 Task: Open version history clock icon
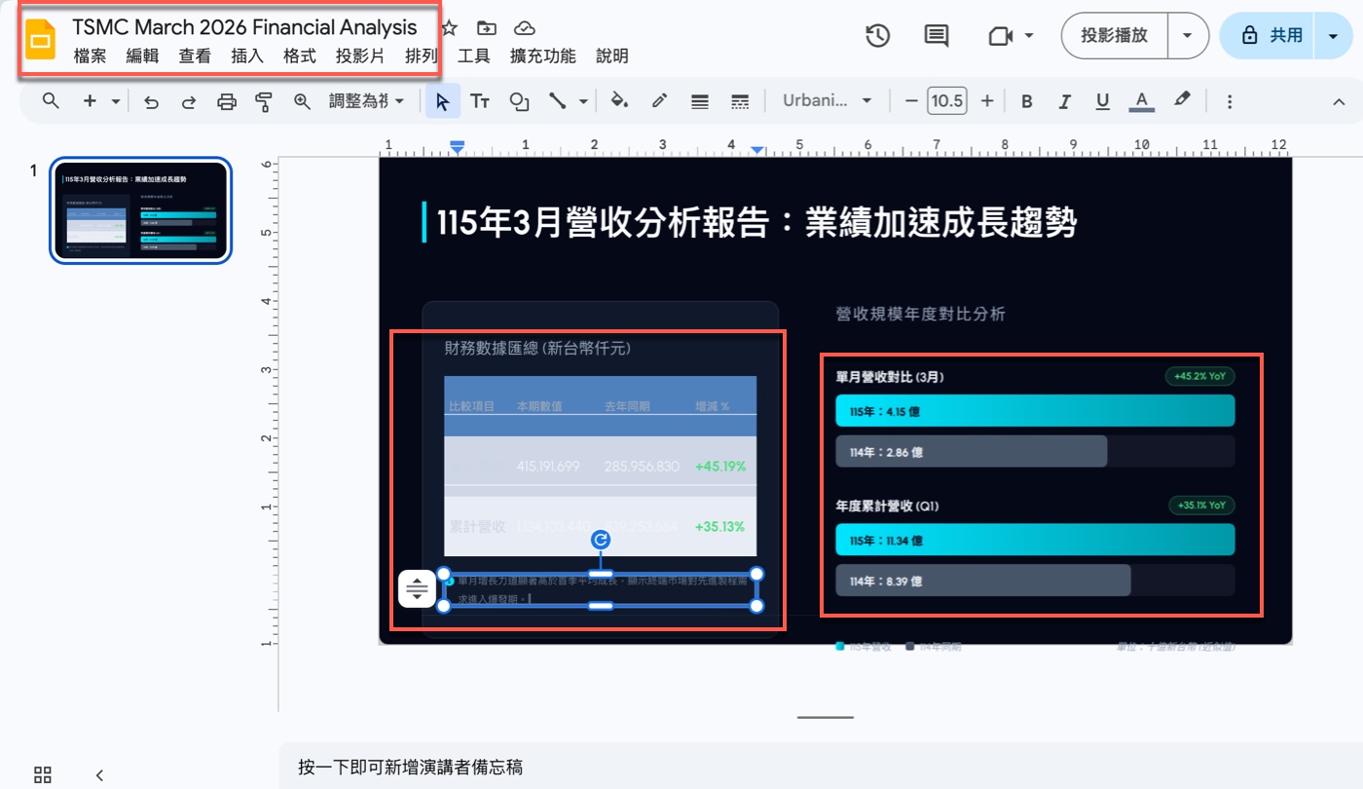coord(878,36)
